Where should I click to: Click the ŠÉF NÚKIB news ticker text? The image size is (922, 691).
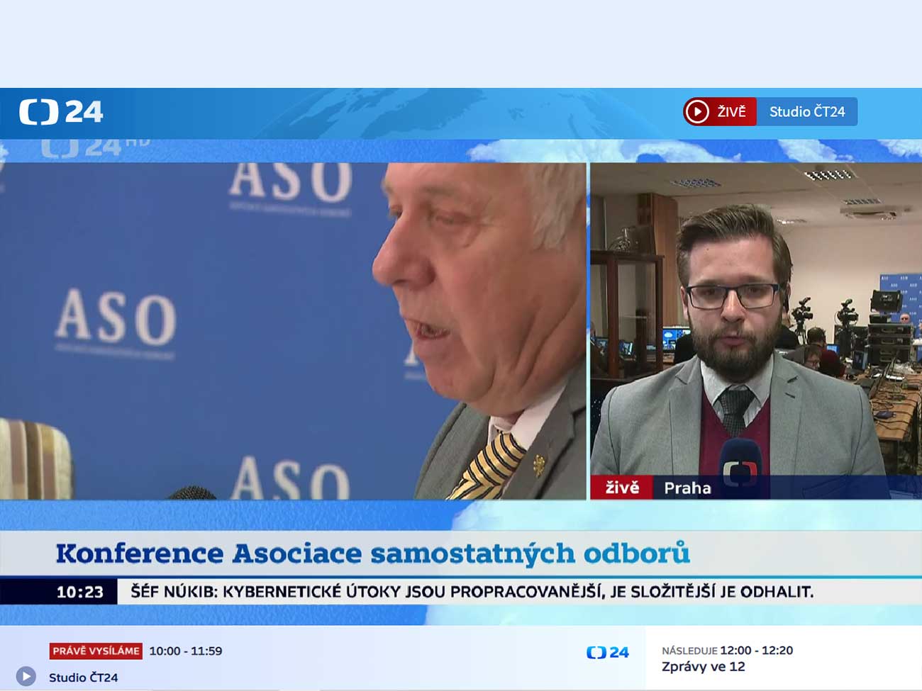(472, 592)
